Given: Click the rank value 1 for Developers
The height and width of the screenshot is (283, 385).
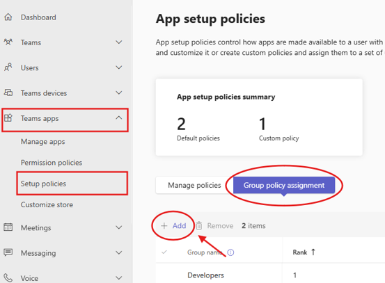Looking at the screenshot, I should point(294,275).
